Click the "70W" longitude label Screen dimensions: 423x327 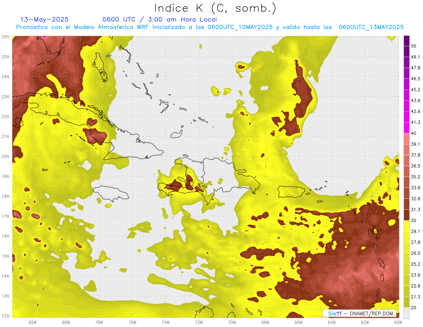pos(232,322)
